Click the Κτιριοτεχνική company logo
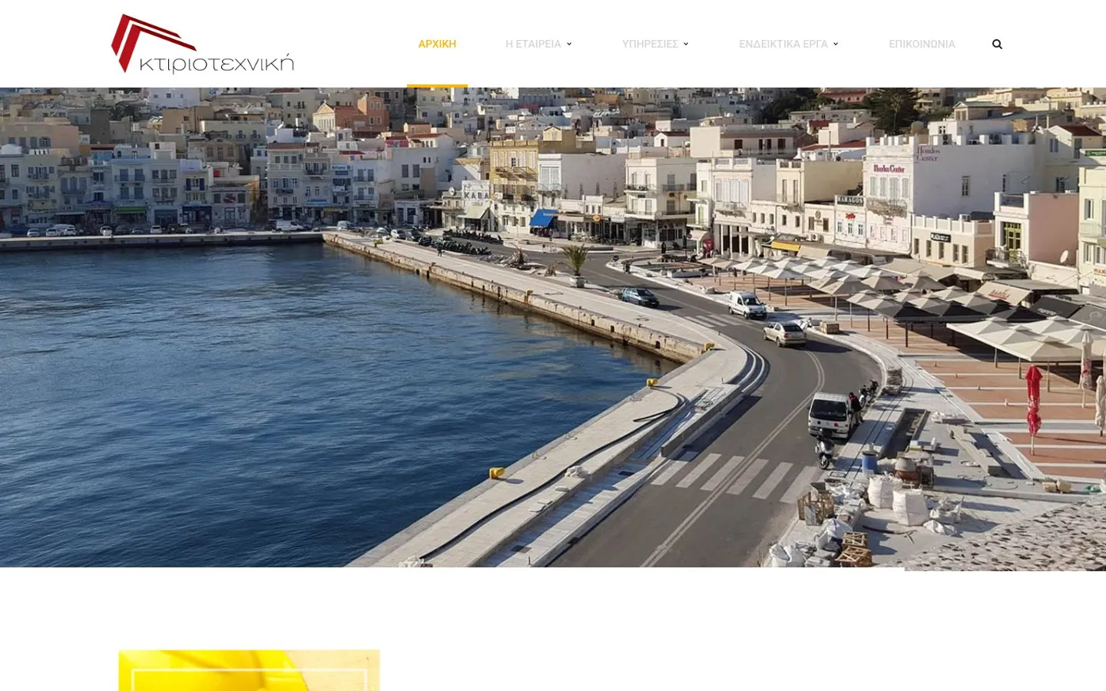Screen dimensions: 1106x691 [203, 44]
